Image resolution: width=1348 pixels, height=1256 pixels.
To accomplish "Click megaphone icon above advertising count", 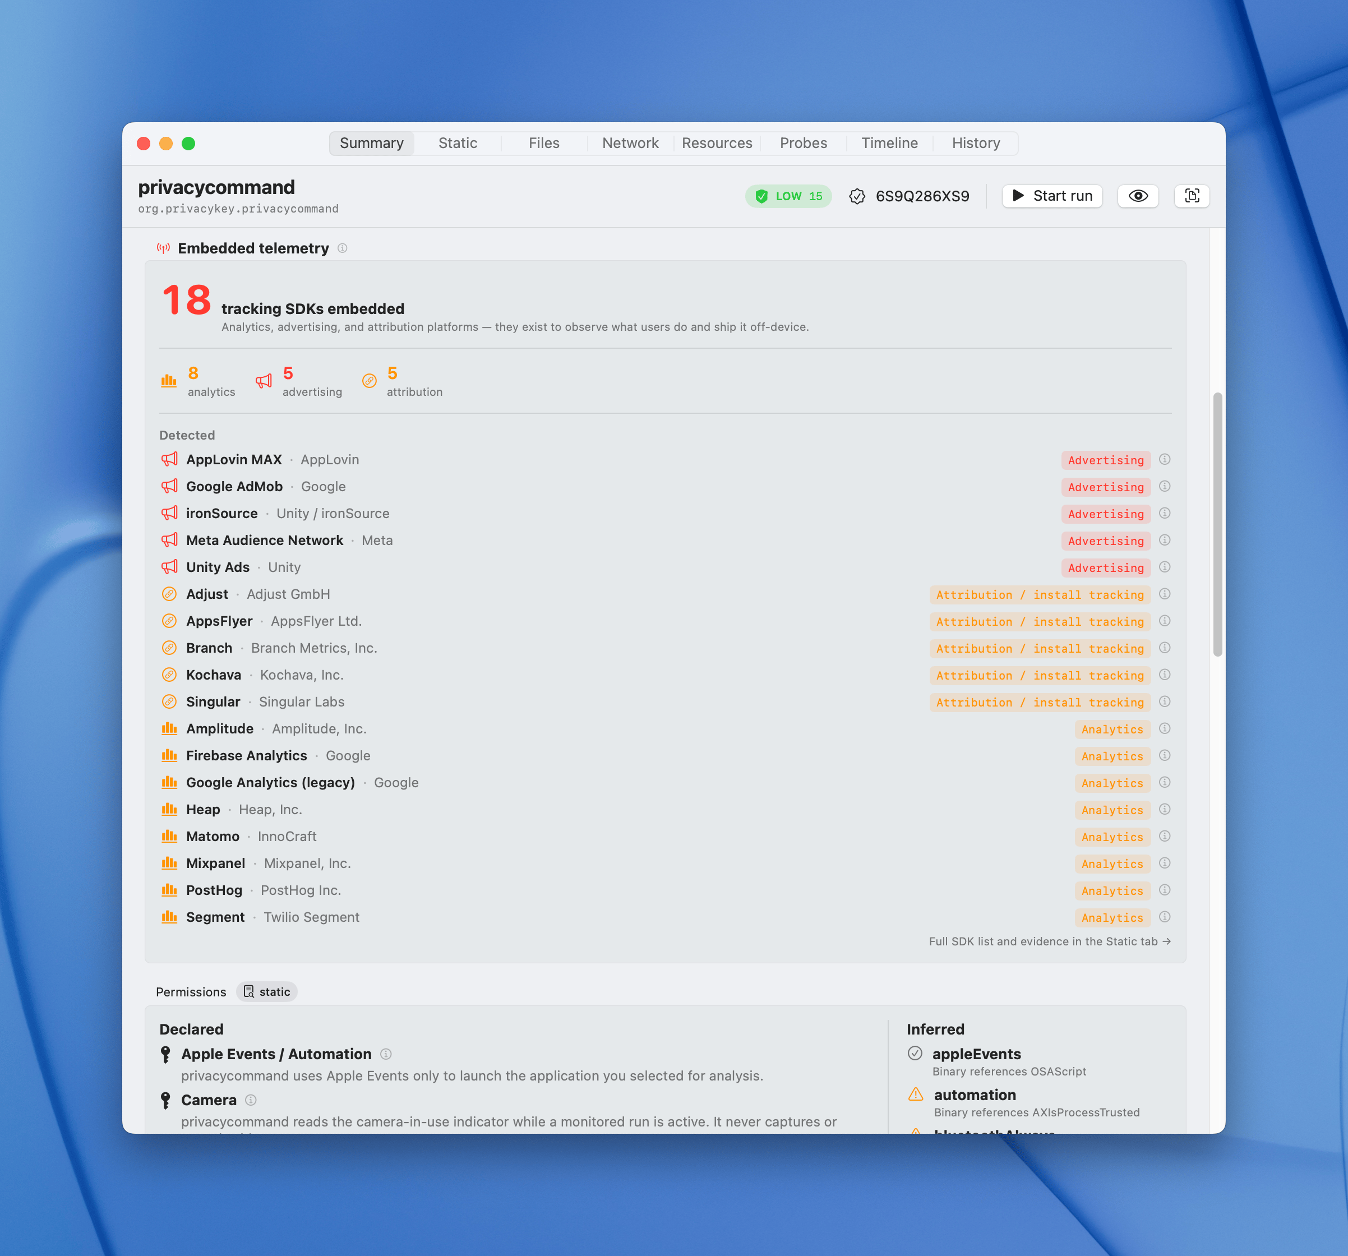I will click(x=264, y=381).
